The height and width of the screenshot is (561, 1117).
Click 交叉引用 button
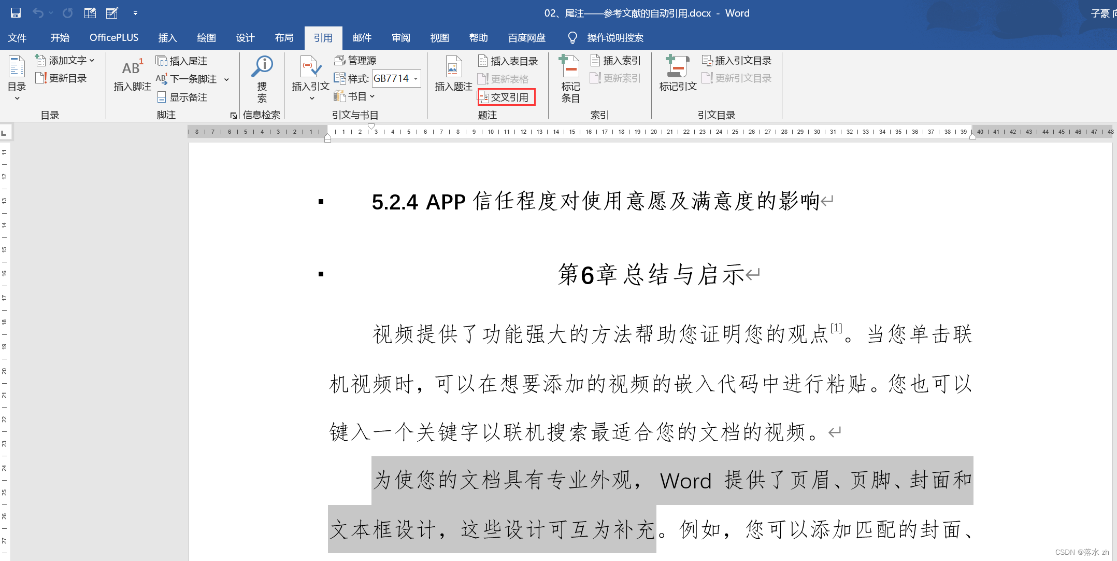click(x=506, y=97)
